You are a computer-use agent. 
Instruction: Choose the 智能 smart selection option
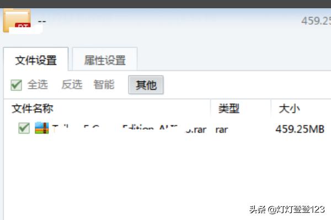coord(104,85)
